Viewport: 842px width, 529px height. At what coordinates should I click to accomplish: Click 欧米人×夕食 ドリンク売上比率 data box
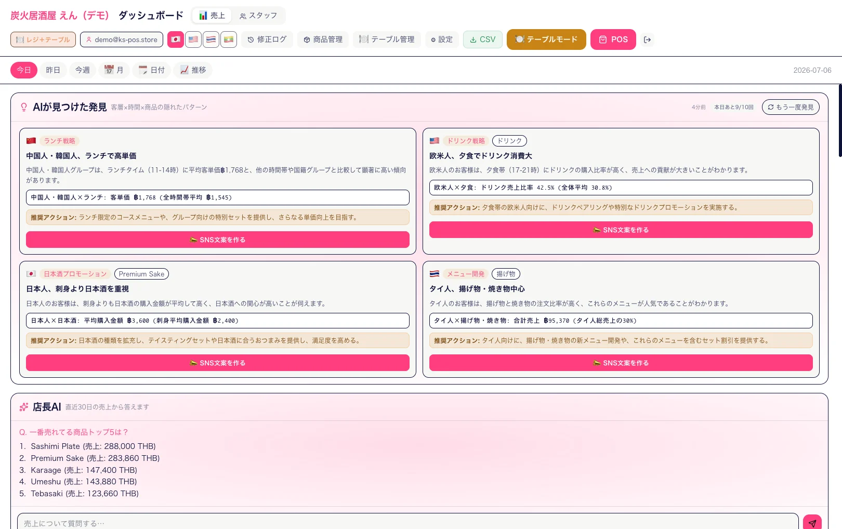(621, 188)
